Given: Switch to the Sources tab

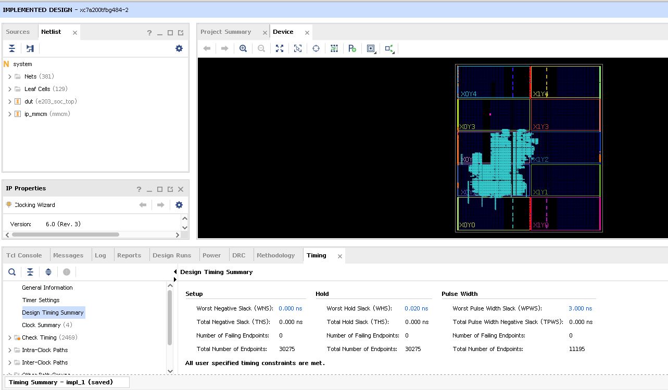Looking at the screenshot, I should (x=18, y=32).
